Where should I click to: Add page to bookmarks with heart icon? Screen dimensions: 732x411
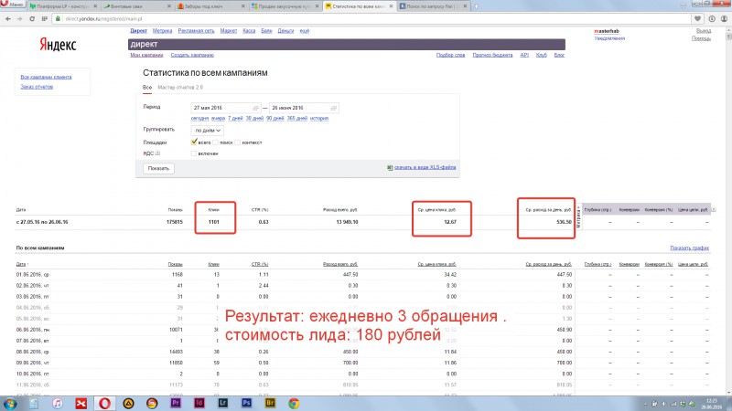(697, 18)
